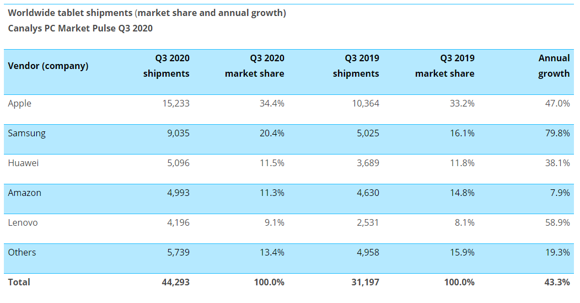
Task: Click Huawei's 38.1% annual growth cell
Action: tap(557, 163)
